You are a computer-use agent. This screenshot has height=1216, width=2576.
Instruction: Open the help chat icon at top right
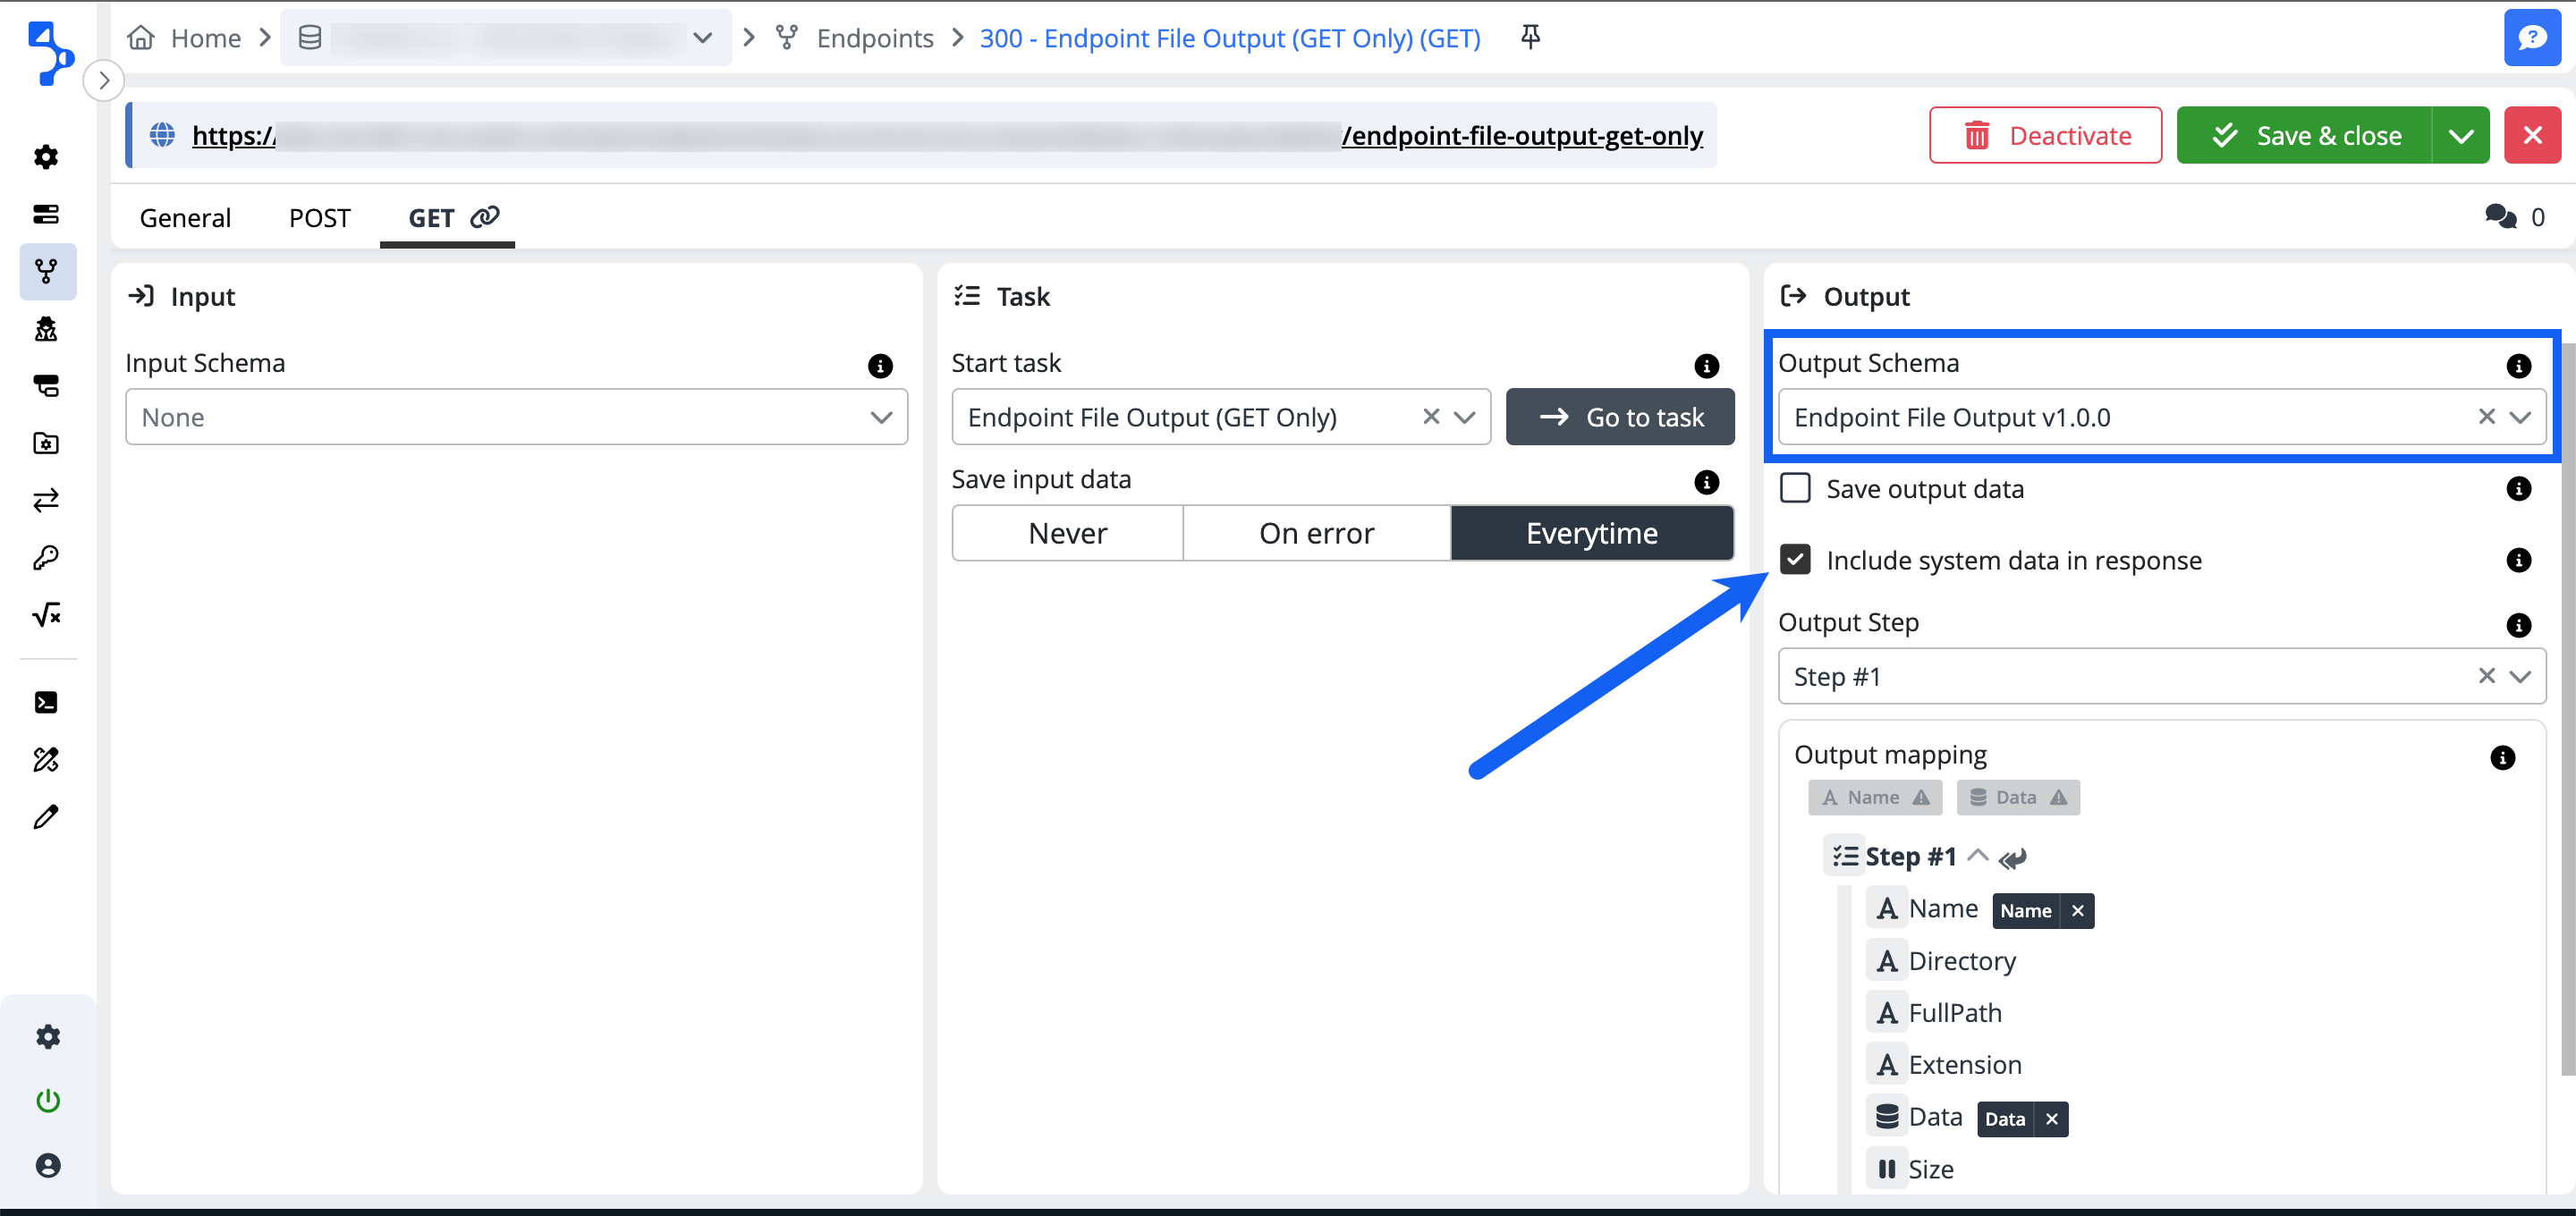pyautogui.click(x=2531, y=38)
